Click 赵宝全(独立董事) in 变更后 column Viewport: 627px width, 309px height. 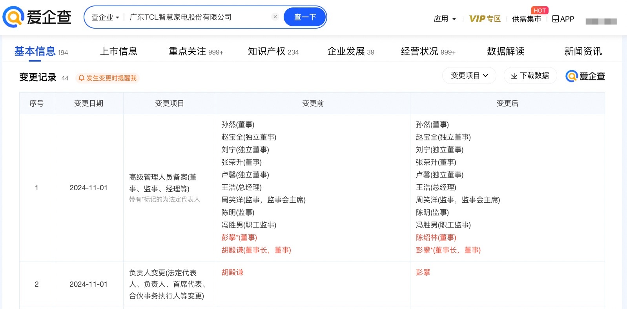(x=443, y=137)
